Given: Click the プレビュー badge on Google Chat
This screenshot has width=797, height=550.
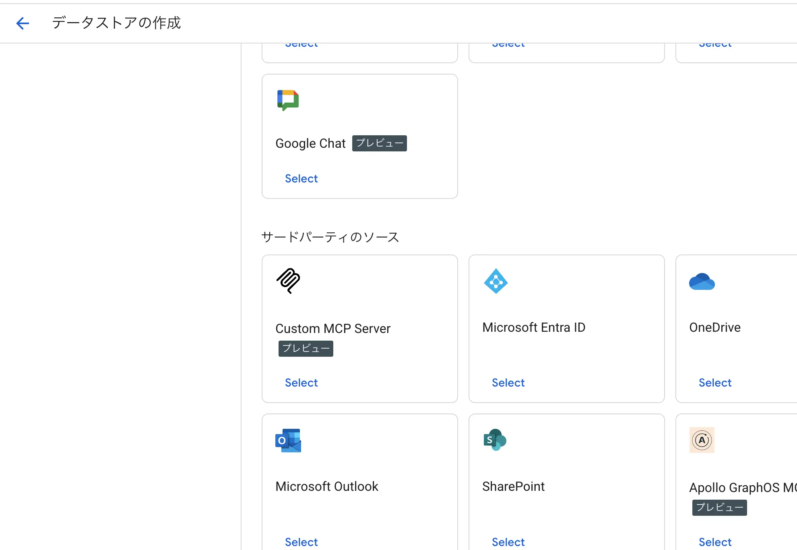Looking at the screenshot, I should (x=379, y=143).
